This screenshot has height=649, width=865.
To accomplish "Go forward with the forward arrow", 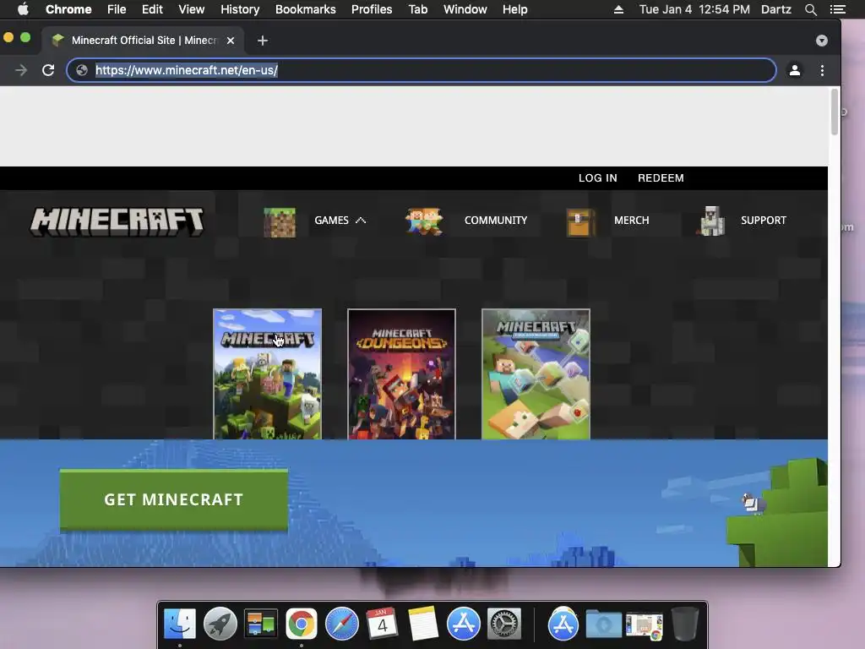I will pyautogui.click(x=21, y=70).
